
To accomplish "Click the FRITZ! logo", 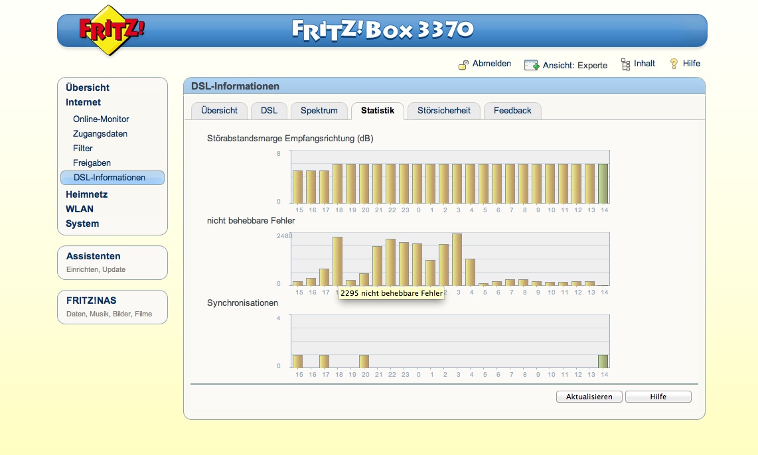I will 112,30.
